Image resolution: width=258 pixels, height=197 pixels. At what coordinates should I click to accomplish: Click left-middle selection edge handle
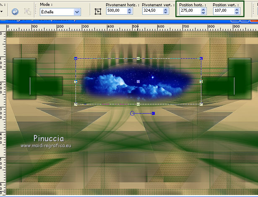tap(76, 82)
